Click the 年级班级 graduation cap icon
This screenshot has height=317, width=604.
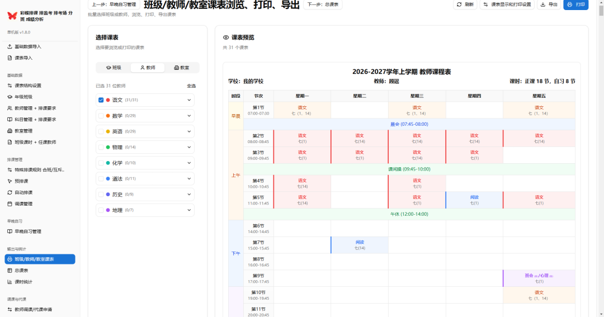pyautogui.click(x=10, y=97)
